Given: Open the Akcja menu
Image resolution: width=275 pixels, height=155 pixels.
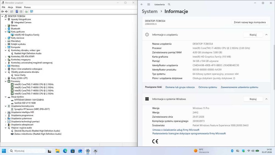Looking at the screenshot, I should pos(10,7).
